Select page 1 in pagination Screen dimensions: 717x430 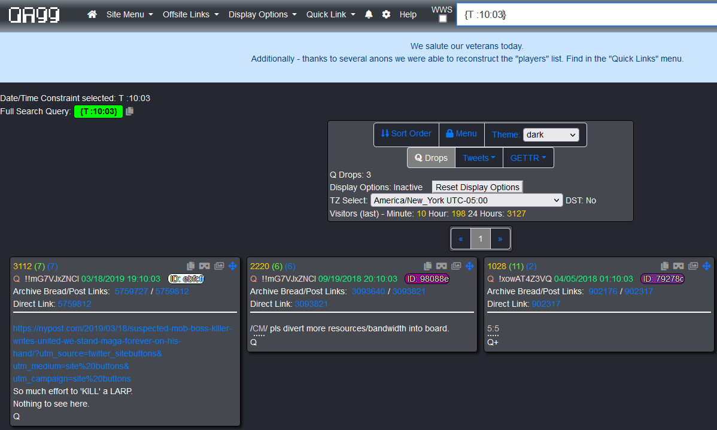[481, 239]
